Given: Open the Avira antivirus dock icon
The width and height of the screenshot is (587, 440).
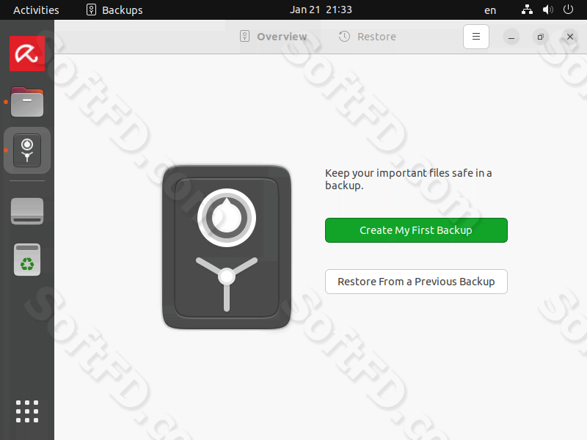Looking at the screenshot, I should (27, 54).
